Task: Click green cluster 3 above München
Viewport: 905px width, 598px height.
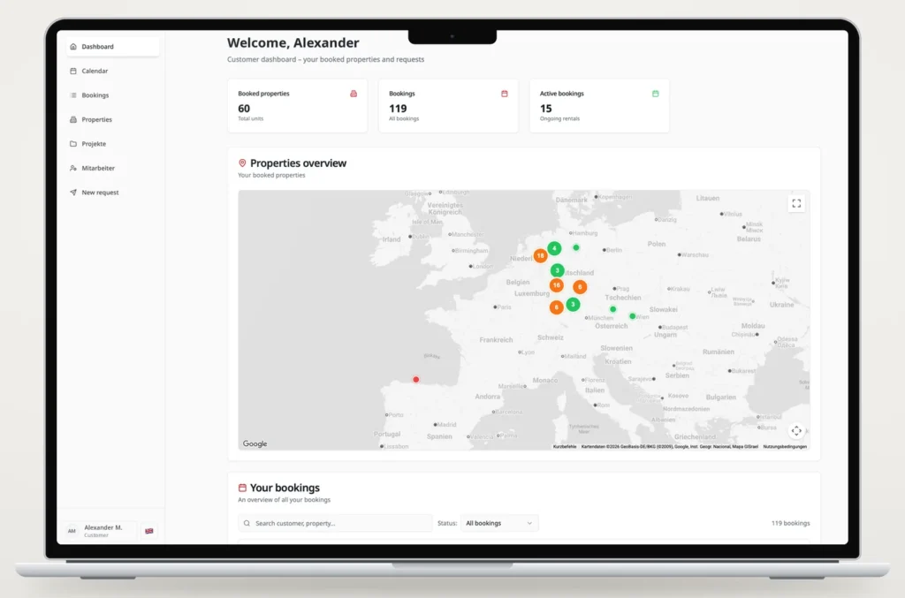Action: point(573,304)
